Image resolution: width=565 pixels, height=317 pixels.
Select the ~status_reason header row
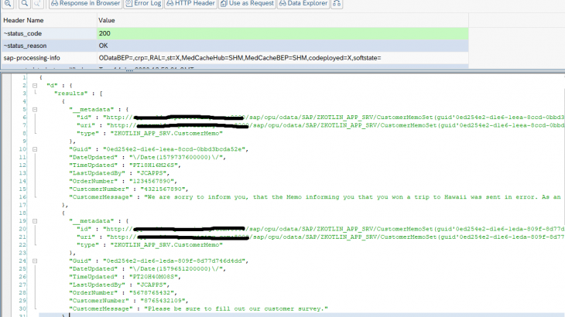click(x=48, y=46)
